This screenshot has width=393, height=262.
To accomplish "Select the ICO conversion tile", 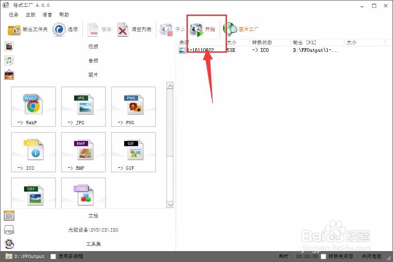I will [x=33, y=151].
